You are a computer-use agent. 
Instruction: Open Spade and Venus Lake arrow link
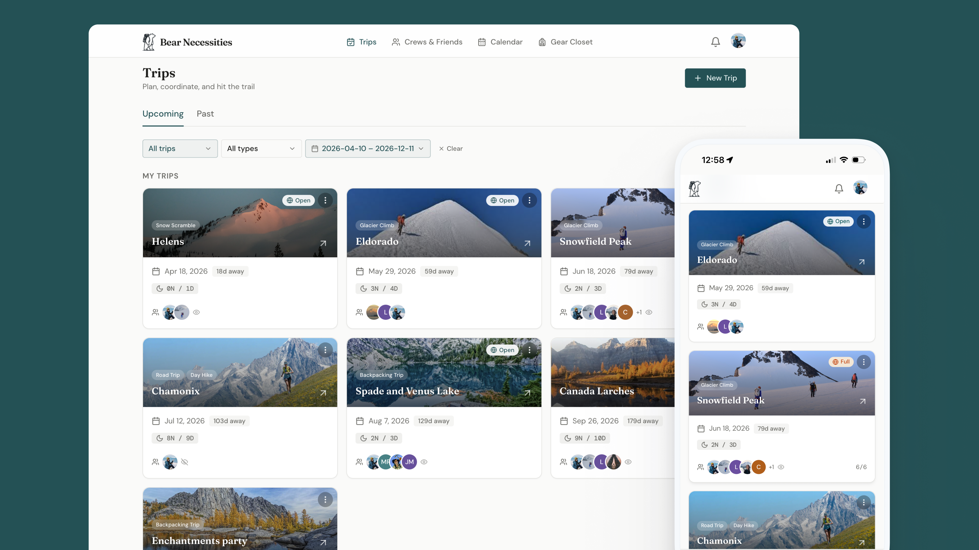[527, 393]
